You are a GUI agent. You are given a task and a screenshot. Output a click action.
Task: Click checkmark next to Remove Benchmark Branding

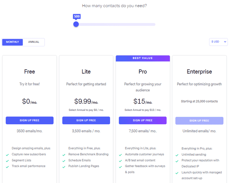pos(64,155)
